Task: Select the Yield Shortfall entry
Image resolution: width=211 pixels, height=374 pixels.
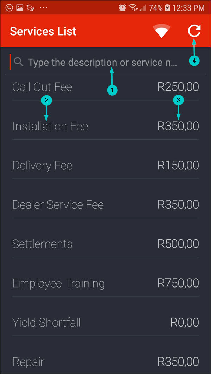Action: pyautogui.click(x=46, y=322)
